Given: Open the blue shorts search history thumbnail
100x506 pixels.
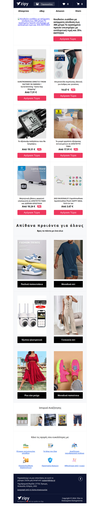Looking at the screenshot, I should point(77,420).
